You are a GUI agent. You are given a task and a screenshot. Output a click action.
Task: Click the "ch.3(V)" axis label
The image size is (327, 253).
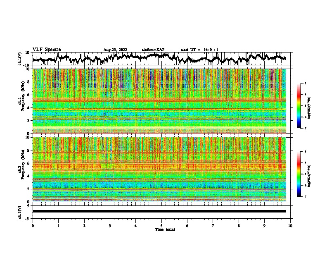click(x=19, y=212)
